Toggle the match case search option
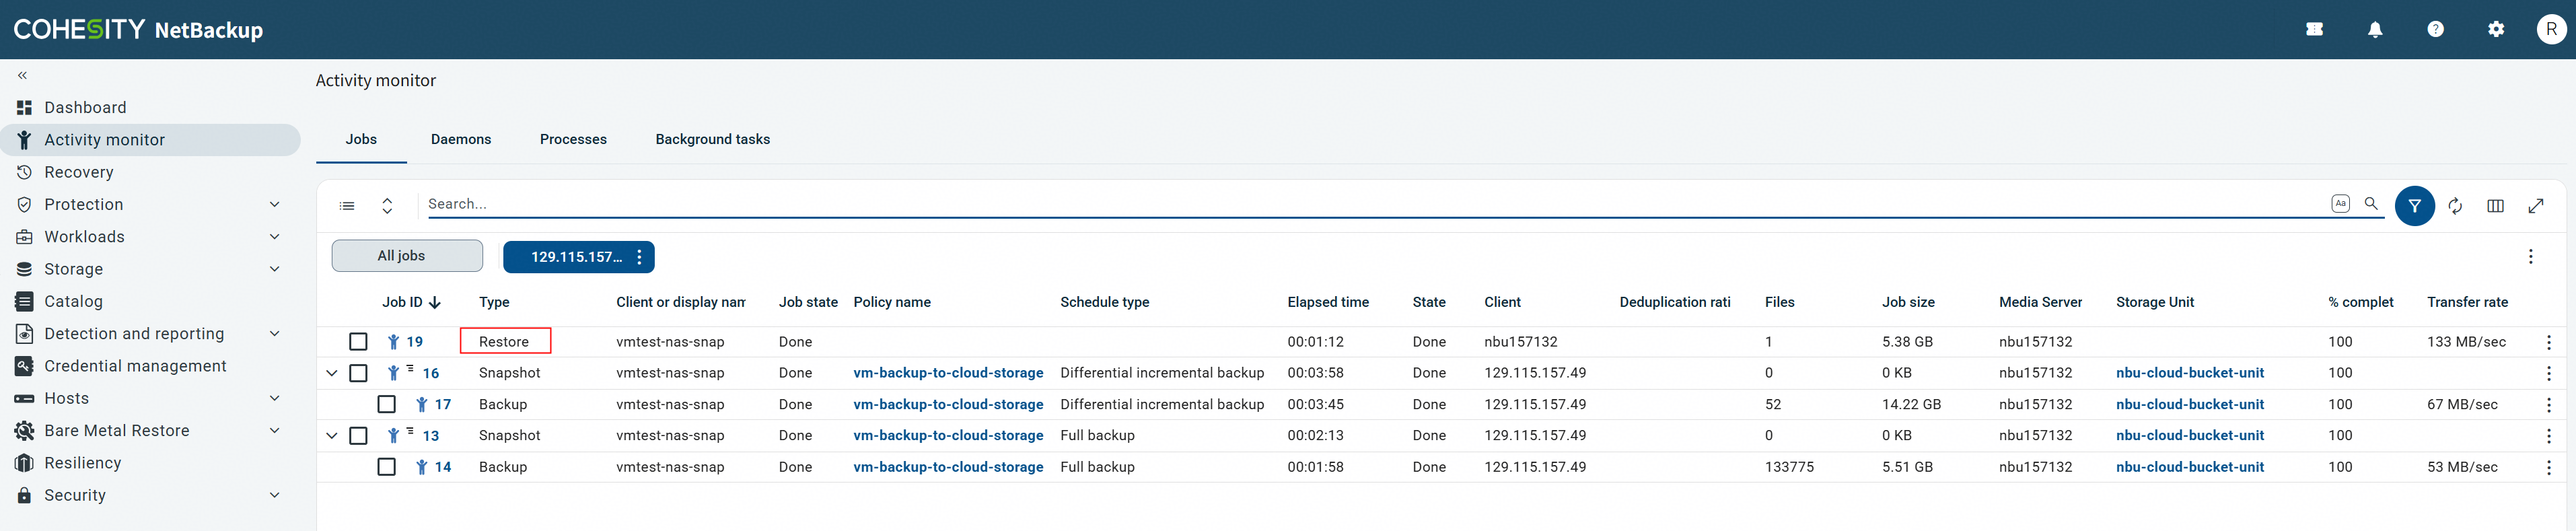The height and width of the screenshot is (531, 2576). point(2340,203)
